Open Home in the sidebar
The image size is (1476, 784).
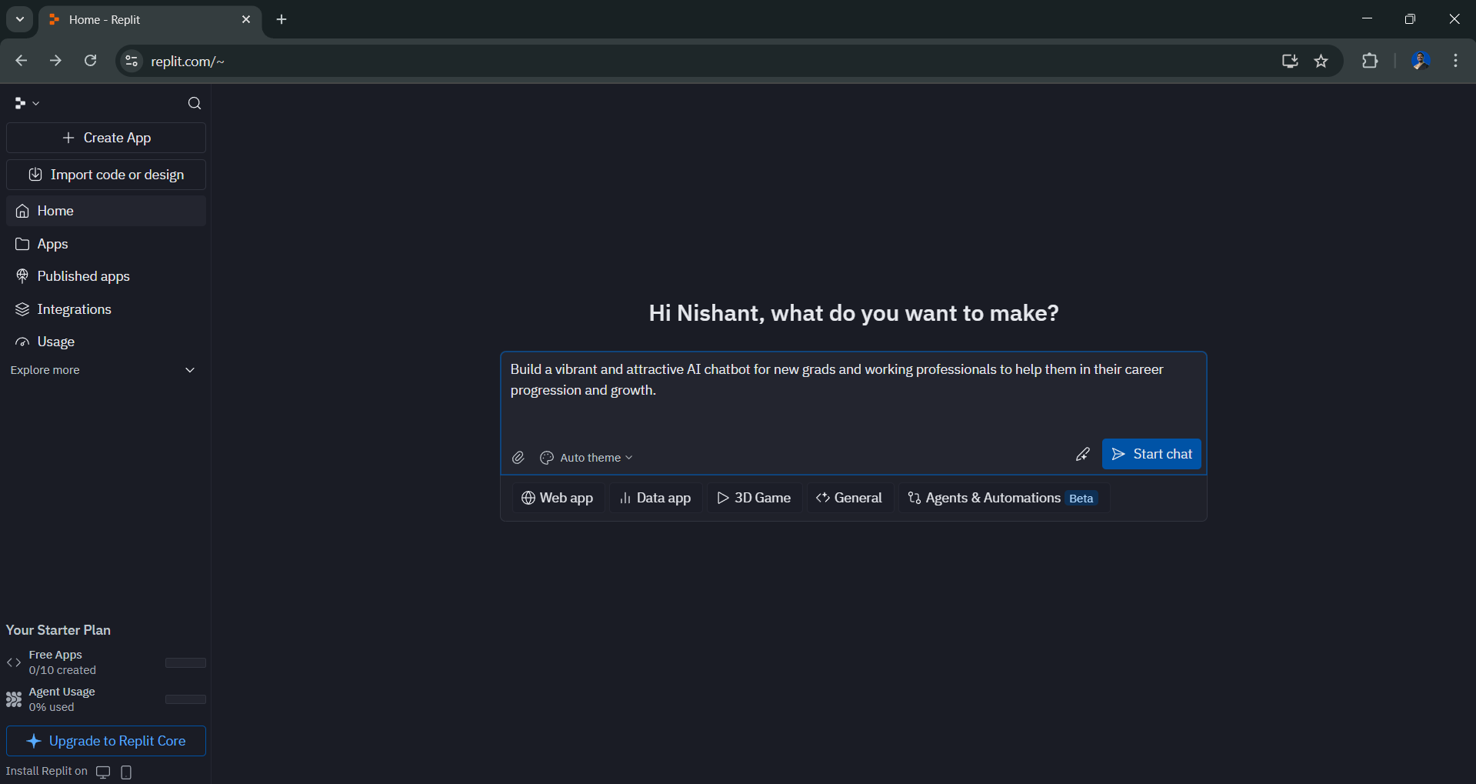point(106,211)
